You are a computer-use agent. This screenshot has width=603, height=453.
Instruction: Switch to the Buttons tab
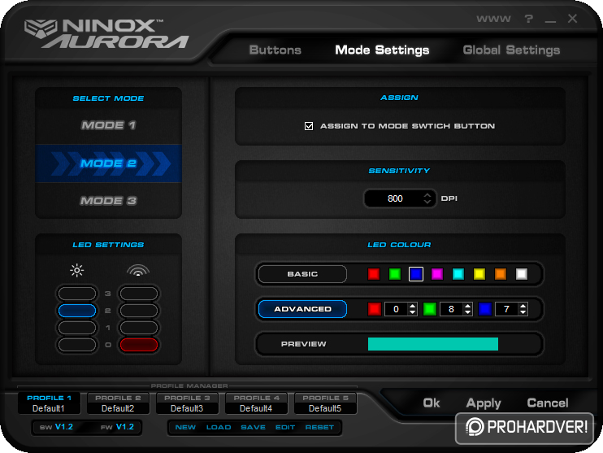click(275, 50)
